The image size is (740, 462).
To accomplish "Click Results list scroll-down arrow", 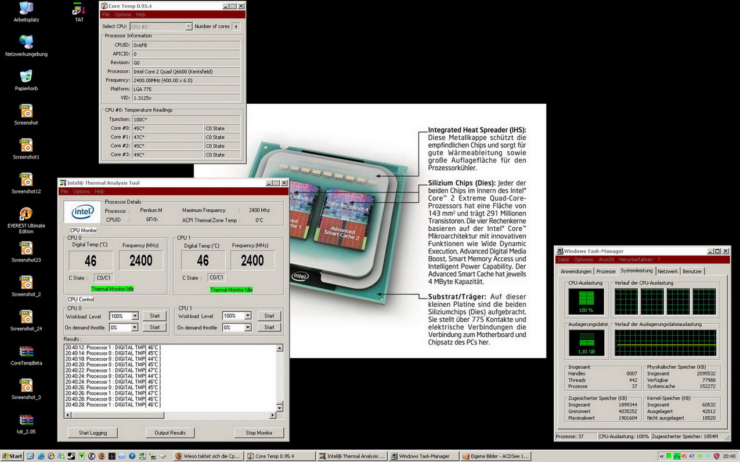I will [x=279, y=408].
